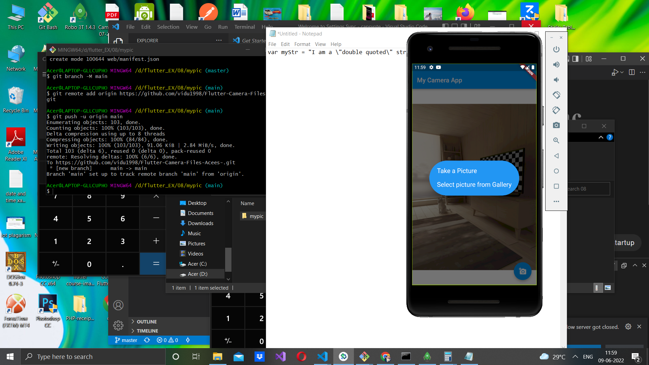Enable emulator zoom mode

(556, 140)
